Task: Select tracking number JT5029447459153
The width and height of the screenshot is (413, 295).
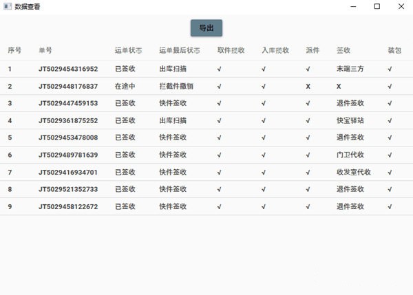Action: 68,103
